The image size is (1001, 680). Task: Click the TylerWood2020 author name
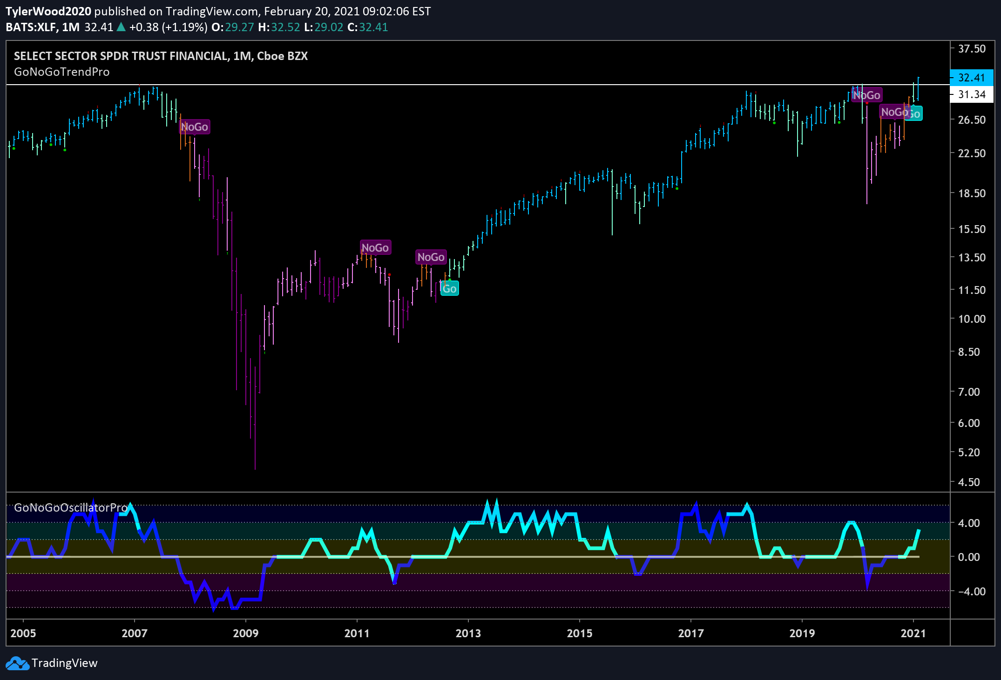[48, 11]
